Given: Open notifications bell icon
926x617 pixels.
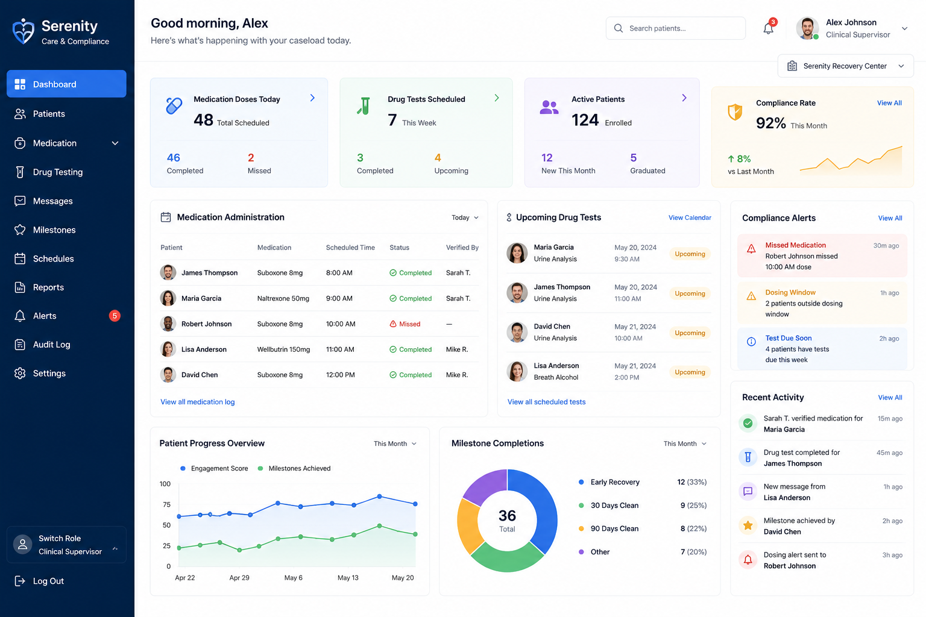Looking at the screenshot, I should pos(768,28).
